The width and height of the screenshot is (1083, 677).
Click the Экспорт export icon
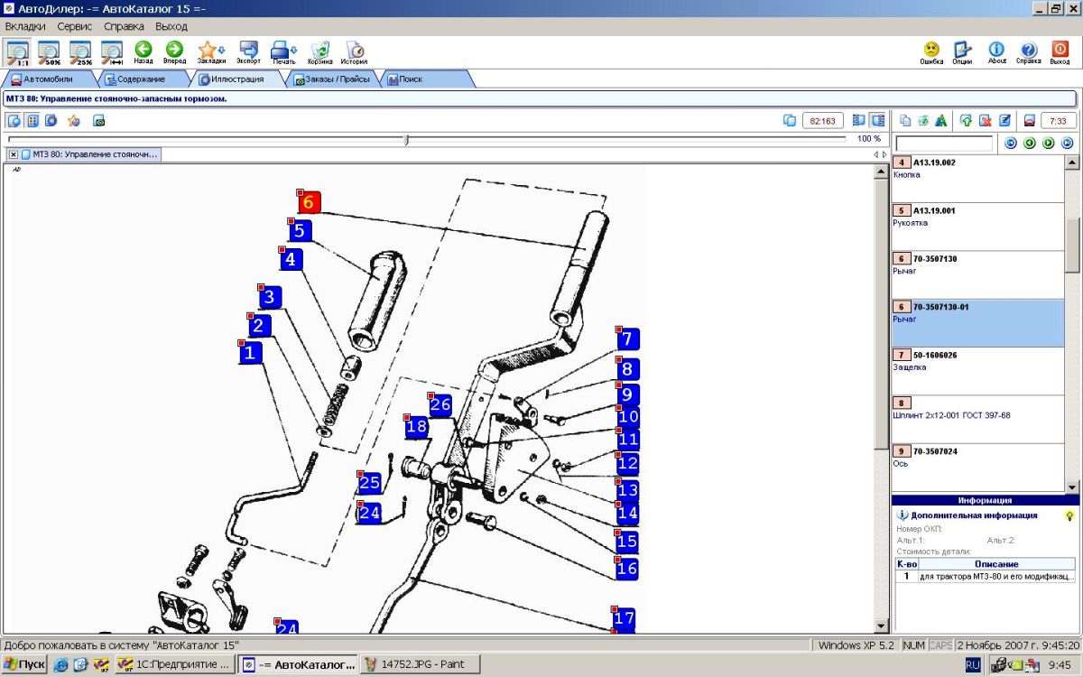(x=248, y=51)
